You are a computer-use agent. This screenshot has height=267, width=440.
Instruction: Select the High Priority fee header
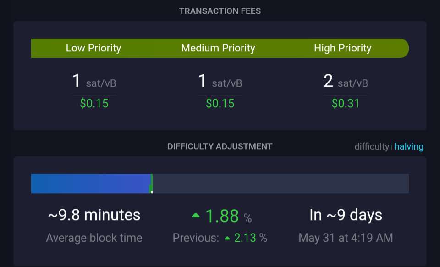343,48
